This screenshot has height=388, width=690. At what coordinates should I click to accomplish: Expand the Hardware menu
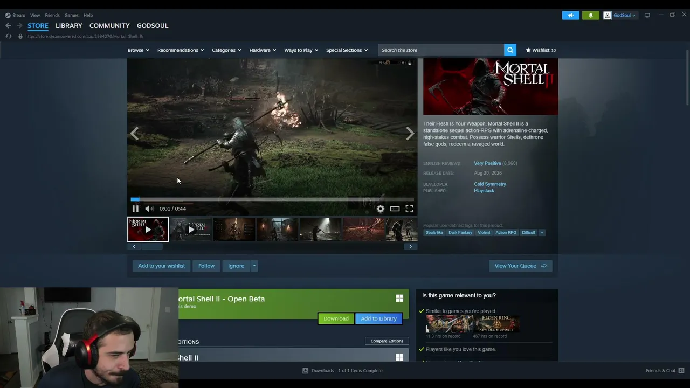(x=263, y=50)
